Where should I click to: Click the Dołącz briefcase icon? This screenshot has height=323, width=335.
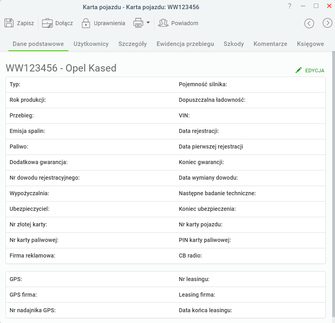click(x=47, y=23)
